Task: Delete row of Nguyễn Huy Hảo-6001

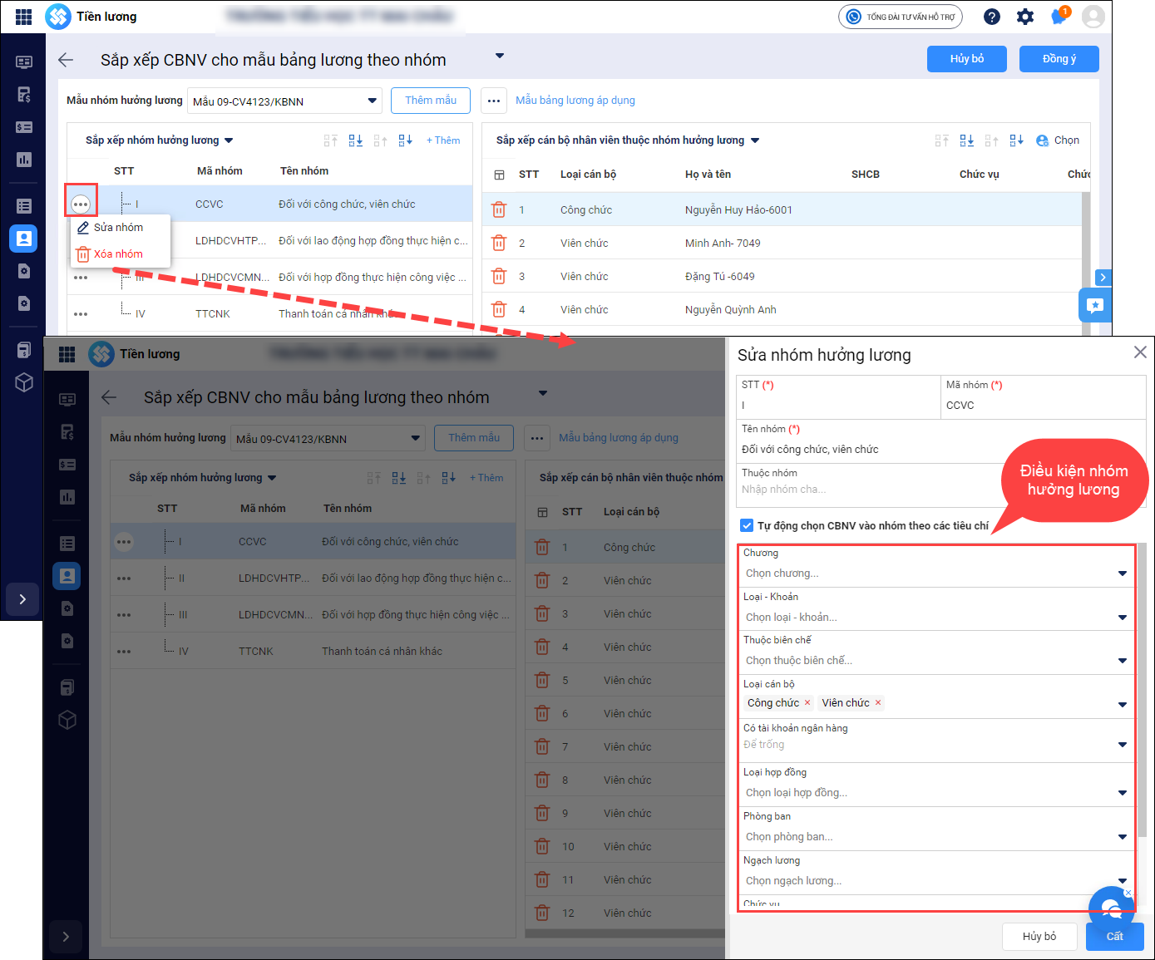Action: point(499,209)
